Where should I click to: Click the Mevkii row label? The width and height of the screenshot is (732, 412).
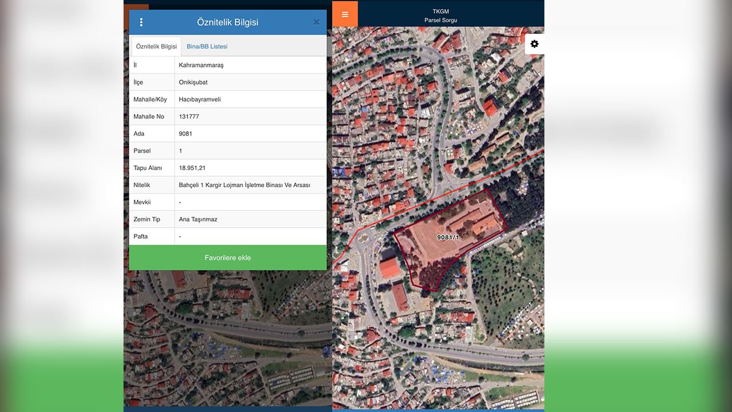[142, 203]
